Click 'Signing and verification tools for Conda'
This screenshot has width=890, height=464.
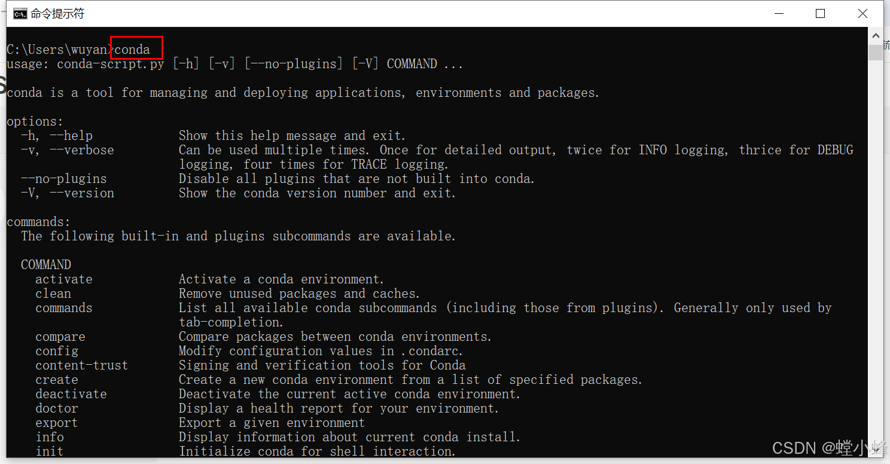point(322,365)
